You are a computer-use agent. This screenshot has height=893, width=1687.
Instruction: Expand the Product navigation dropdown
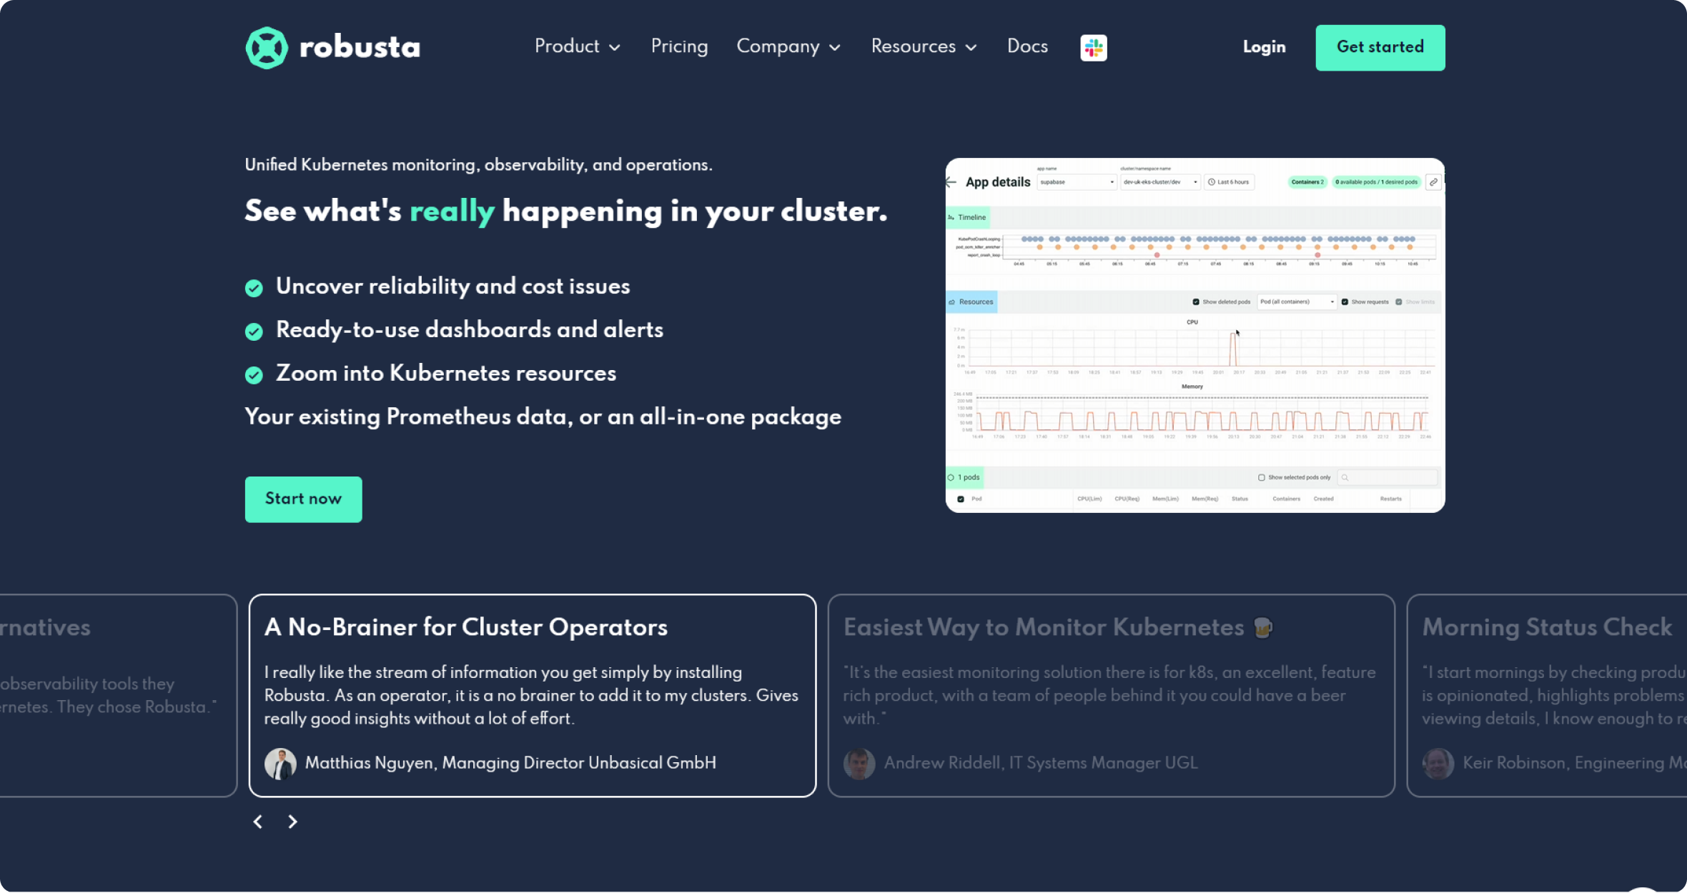[577, 46]
